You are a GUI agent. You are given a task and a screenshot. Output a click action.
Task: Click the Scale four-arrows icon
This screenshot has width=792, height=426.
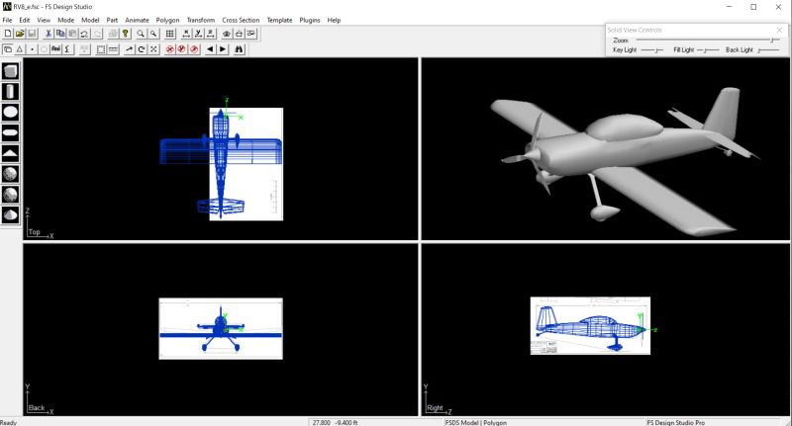153,49
